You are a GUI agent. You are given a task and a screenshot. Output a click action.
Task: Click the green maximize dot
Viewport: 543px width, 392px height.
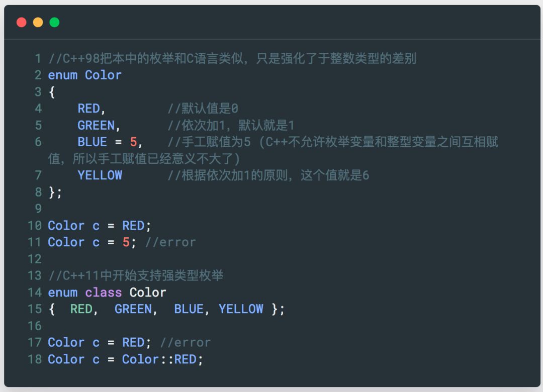[x=54, y=22]
